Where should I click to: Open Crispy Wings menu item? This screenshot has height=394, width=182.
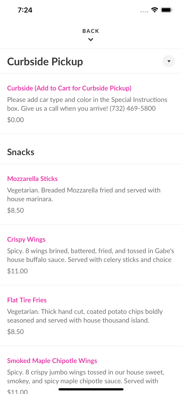[x=26, y=240]
